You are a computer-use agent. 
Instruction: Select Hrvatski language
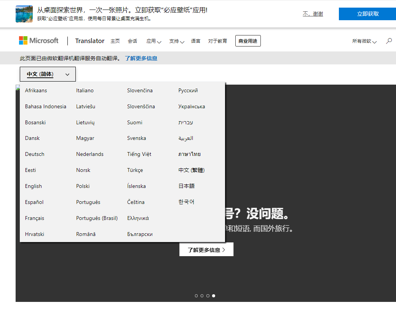[x=34, y=234]
